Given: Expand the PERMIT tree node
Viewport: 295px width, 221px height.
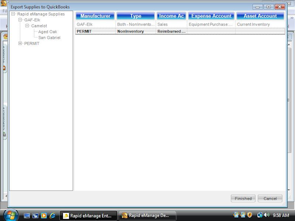Looking at the screenshot, I should coord(20,43).
